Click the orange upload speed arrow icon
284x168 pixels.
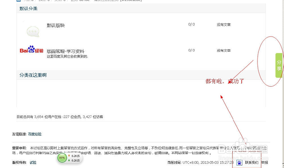[x=70, y=156]
